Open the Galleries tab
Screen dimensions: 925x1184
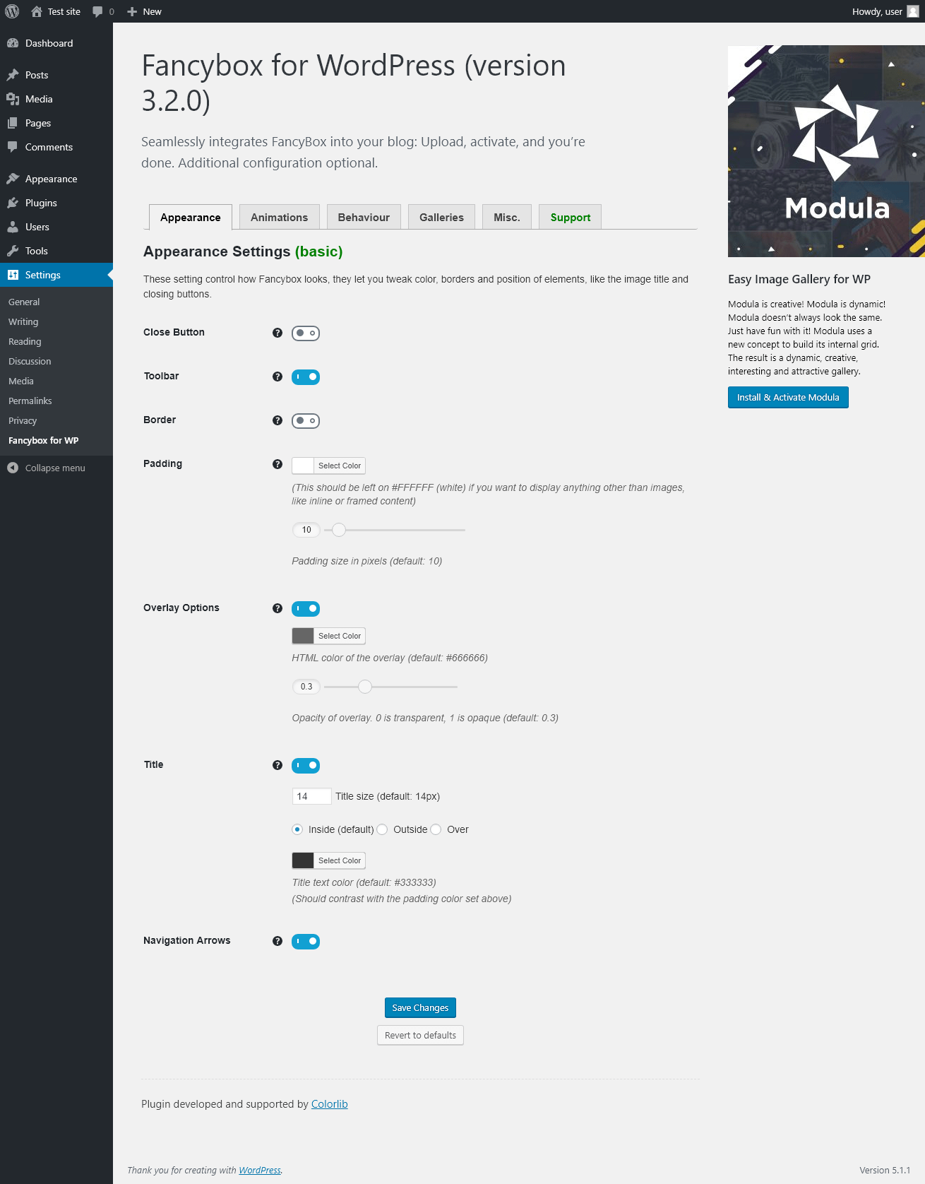coord(442,217)
